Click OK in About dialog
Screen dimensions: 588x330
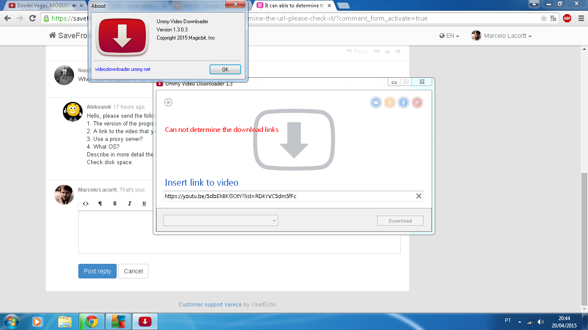(225, 69)
